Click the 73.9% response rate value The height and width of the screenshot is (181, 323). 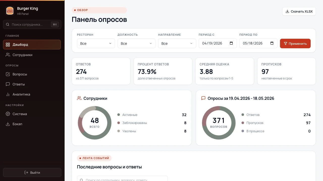pyautogui.click(x=147, y=72)
